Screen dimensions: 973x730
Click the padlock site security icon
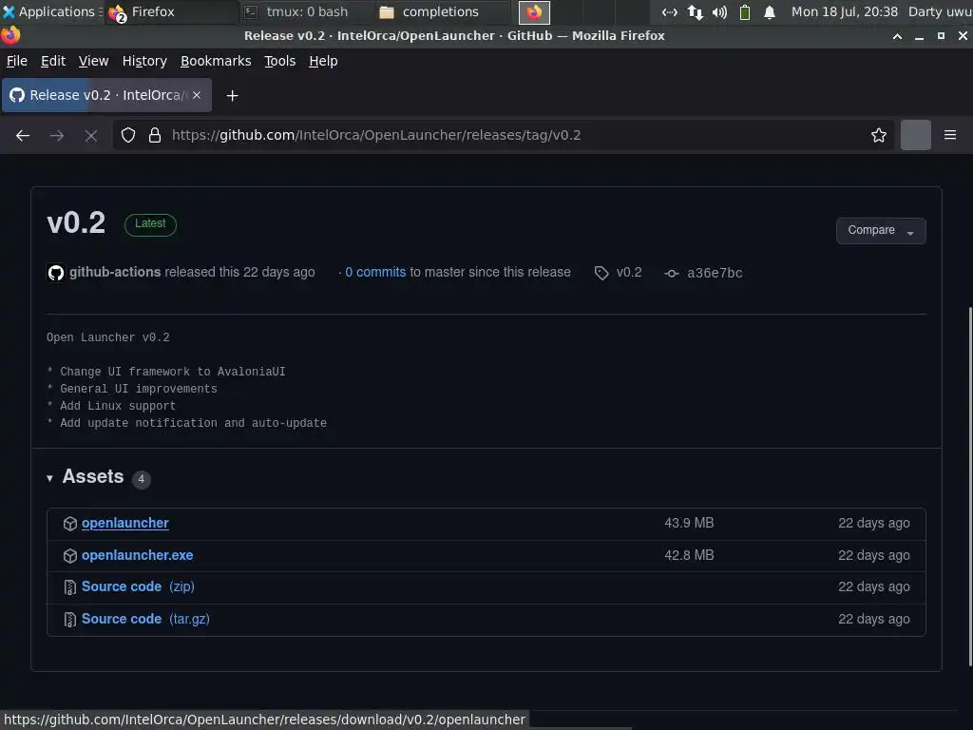155,135
